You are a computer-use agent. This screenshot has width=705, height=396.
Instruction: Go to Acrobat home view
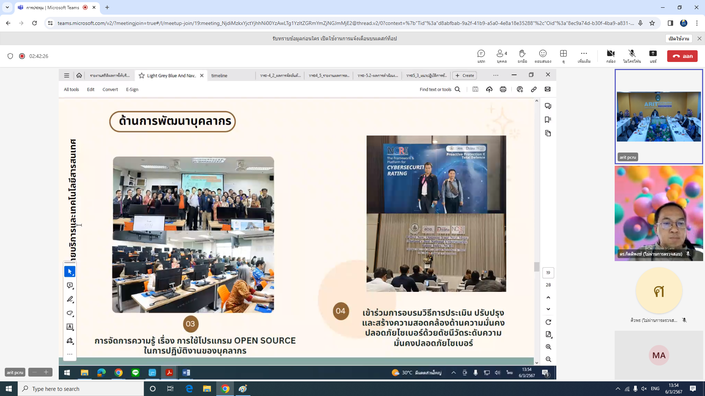pyautogui.click(x=79, y=76)
